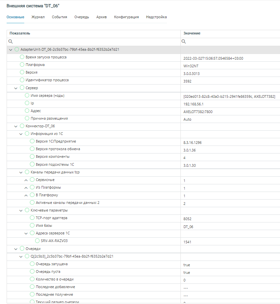280x304 pixels.
Task: Click the magnifier icon under Значение column
Action: [183, 42]
